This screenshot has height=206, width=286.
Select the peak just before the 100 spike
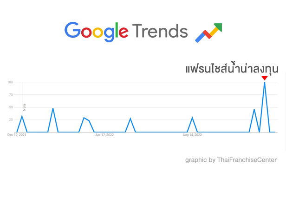click(x=254, y=110)
